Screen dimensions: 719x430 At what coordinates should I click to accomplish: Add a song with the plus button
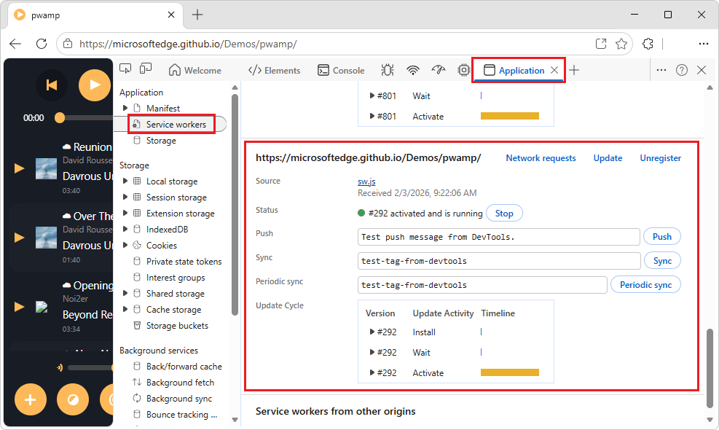31,399
